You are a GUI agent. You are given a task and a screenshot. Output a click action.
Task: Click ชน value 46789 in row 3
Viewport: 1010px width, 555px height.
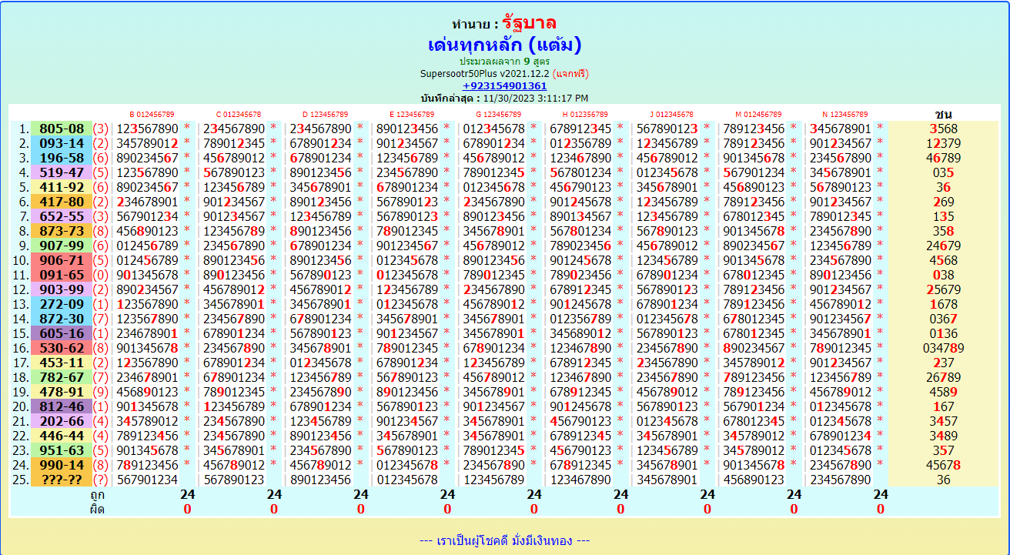(943, 158)
